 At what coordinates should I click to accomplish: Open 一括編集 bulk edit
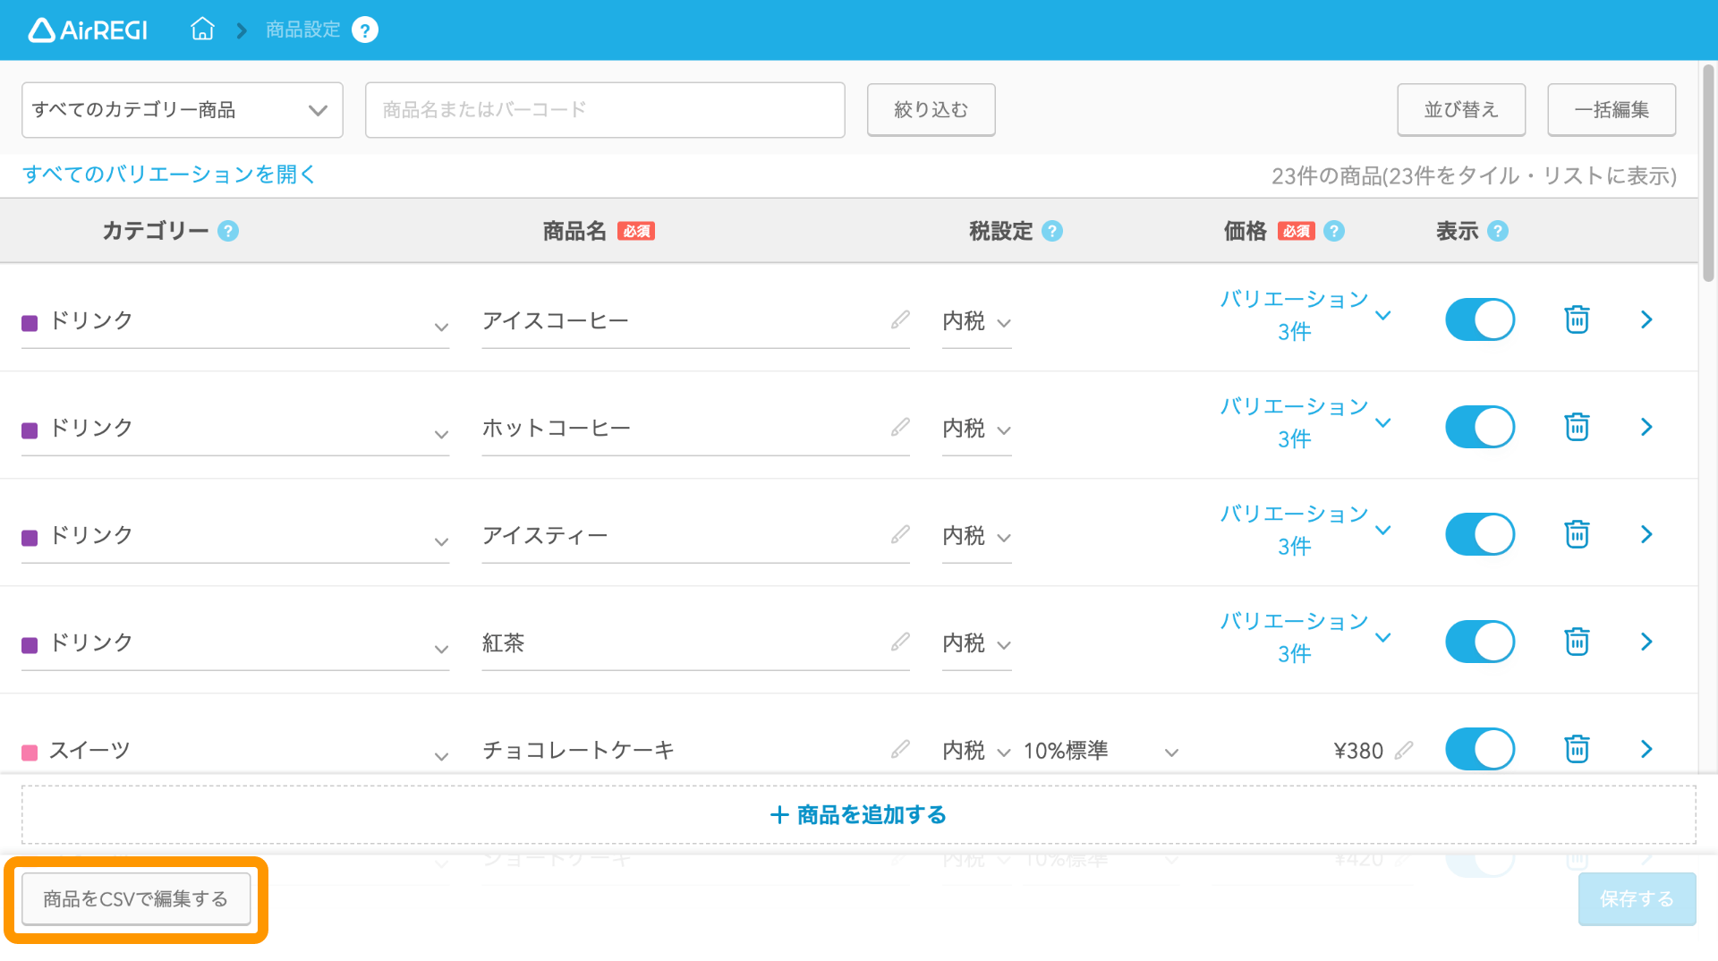coord(1611,109)
